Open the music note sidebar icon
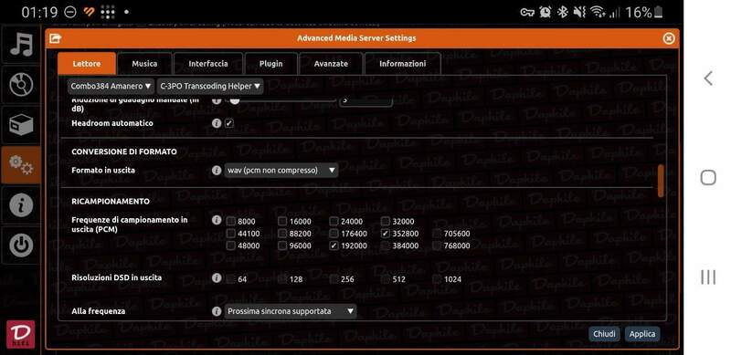The image size is (731, 355). click(21, 44)
